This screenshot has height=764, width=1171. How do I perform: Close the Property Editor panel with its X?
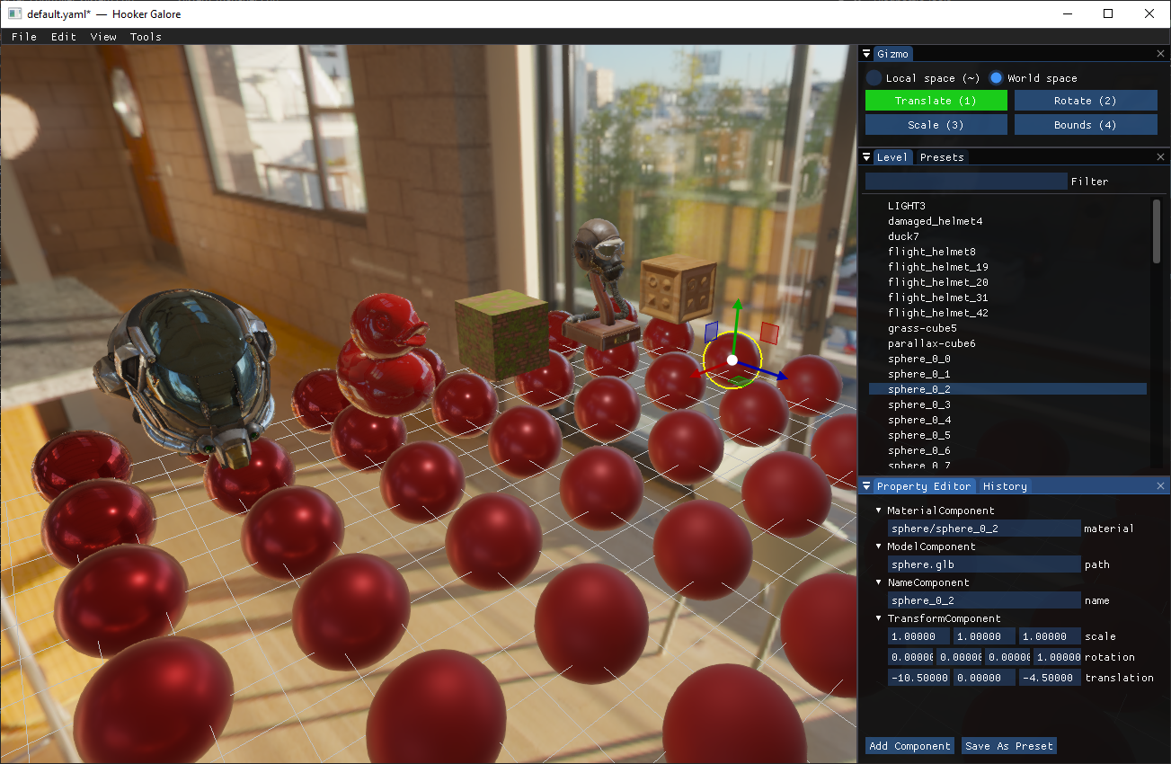coord(1160,486)
